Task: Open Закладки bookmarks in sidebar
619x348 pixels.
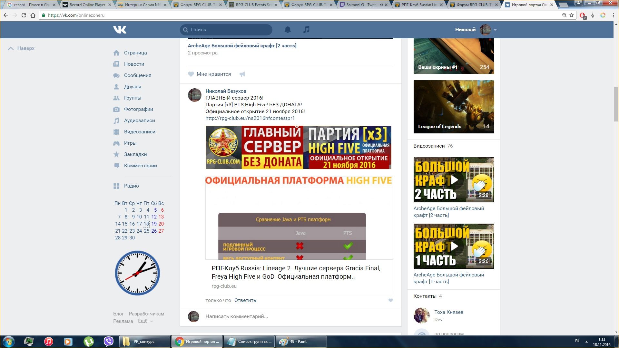Action: (135, 154)
